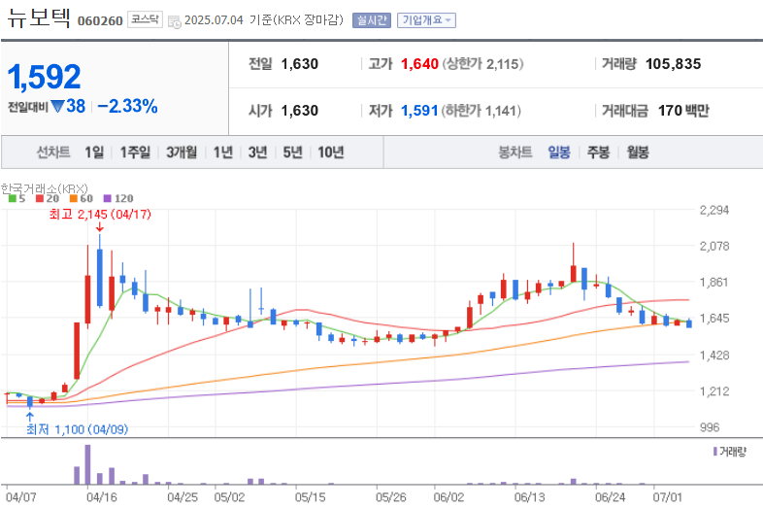Click the 하한가 1,141 text

(481, 111)
